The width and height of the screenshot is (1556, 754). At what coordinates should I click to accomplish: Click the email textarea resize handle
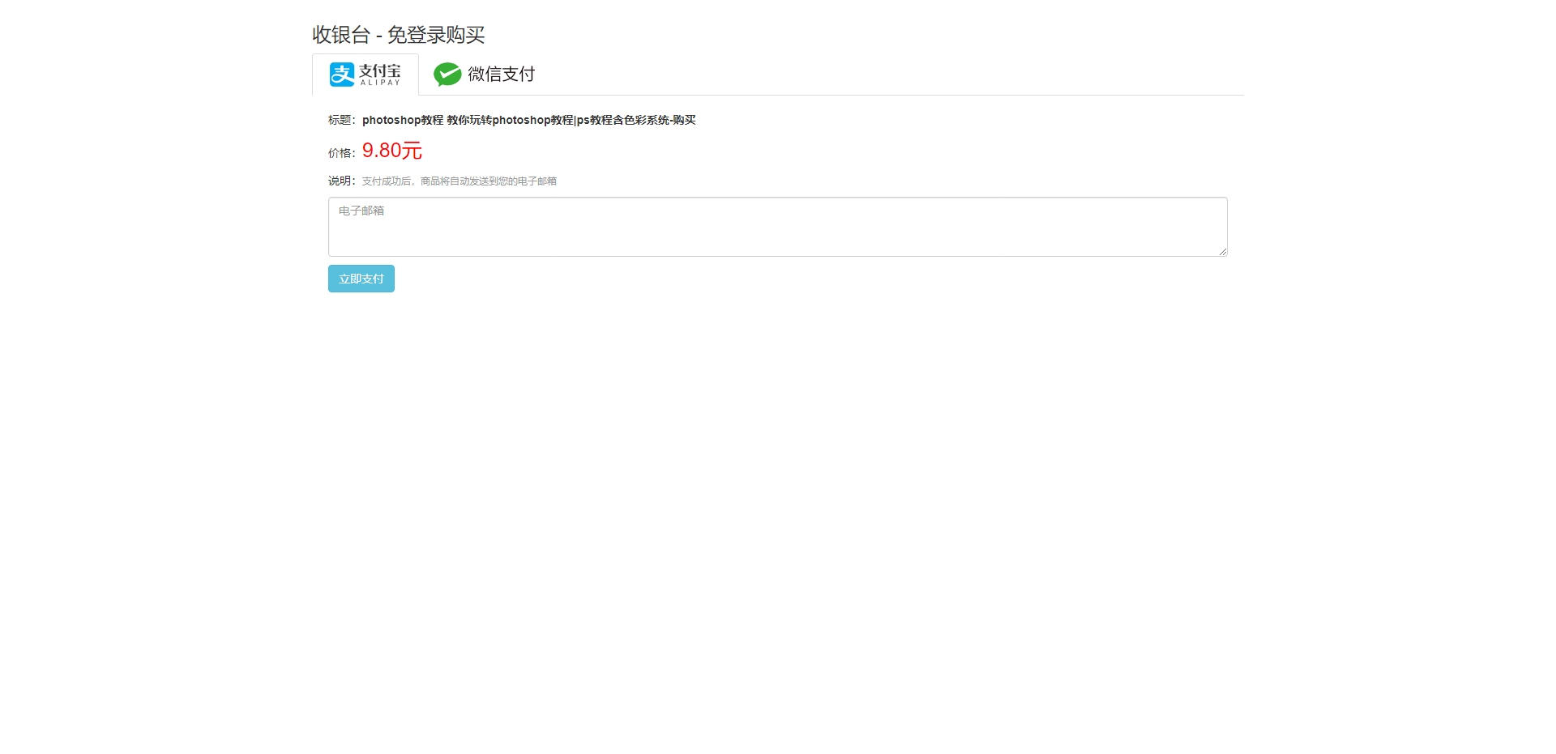coord(1222,251)
